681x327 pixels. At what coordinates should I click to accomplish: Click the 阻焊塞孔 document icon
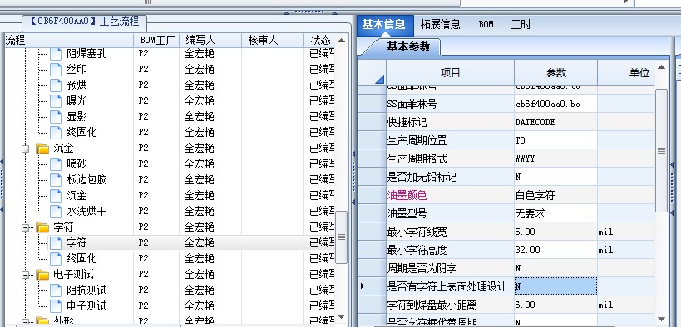[56, 54]
